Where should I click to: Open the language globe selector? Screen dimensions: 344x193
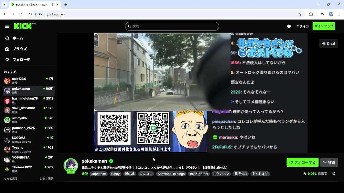pos(289,26)
